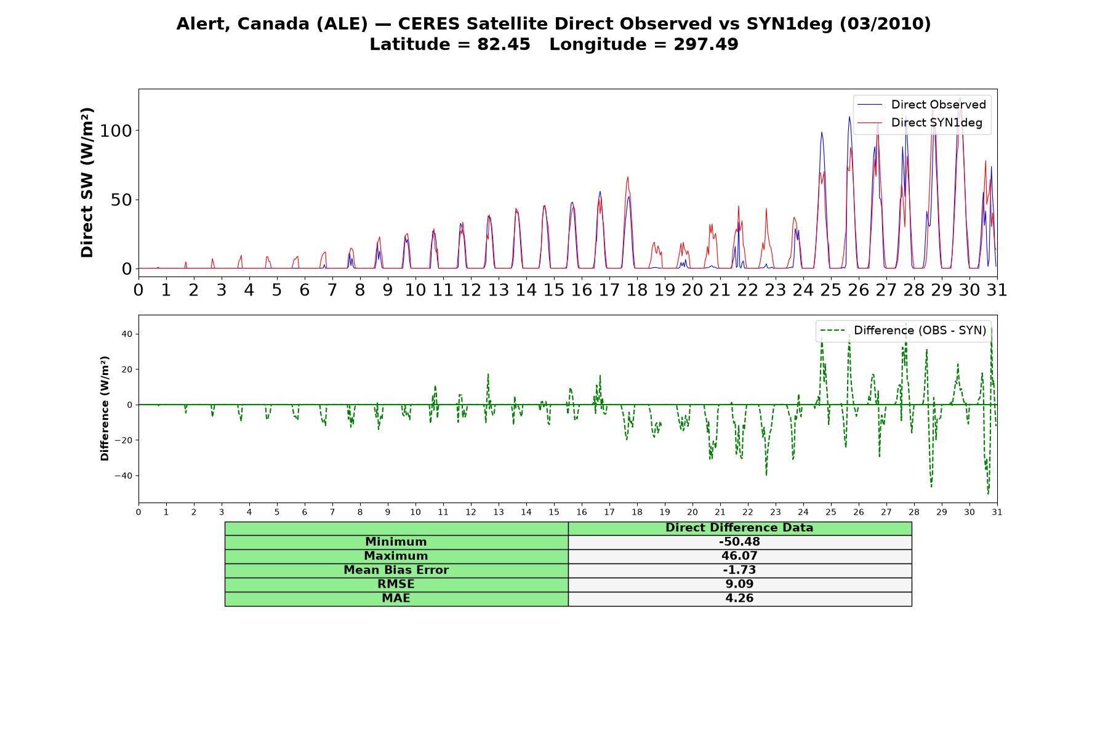
Task: Select the green dashed Difference legend line
Action: click(832, 331)
